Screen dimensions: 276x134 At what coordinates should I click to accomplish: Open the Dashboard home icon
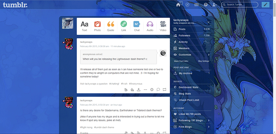(178, 4)
